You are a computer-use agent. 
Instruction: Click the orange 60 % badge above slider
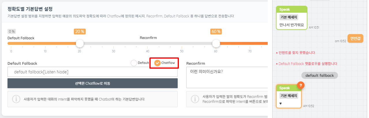click(216, 31)
